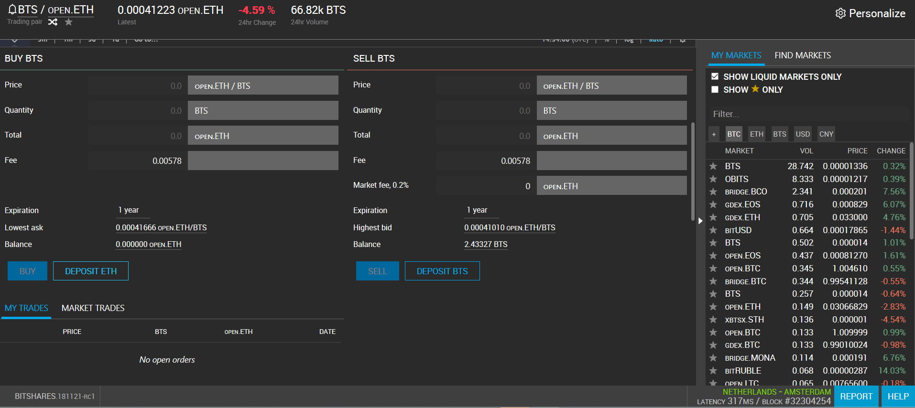
Task: Select the BTS base market tab
Action: tap(780, 134)
